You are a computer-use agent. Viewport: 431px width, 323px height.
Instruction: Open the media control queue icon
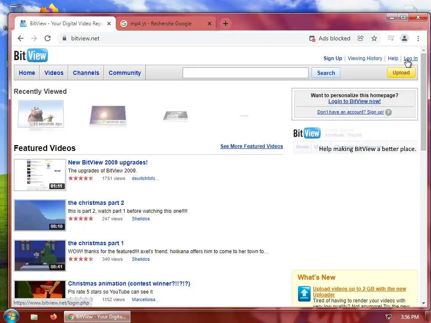click(391, 38)
